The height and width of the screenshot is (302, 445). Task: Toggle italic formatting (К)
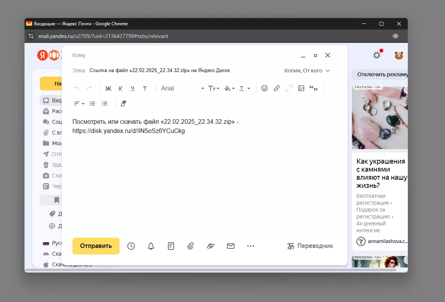120,89
